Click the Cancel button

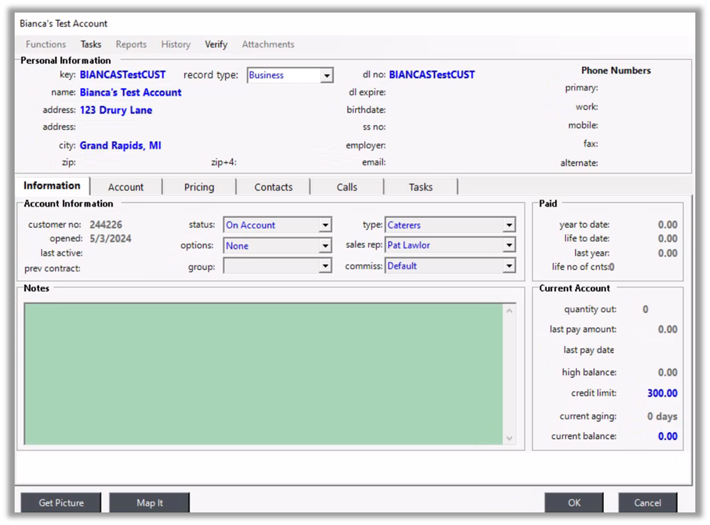647,503
